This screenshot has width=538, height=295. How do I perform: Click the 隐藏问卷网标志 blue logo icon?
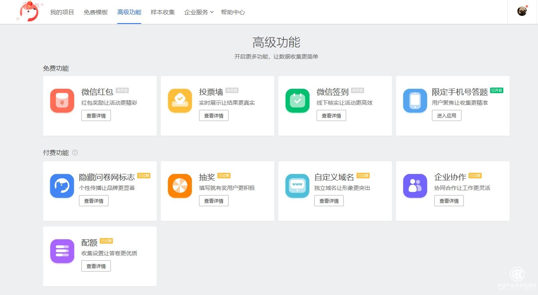click(62, 186)
